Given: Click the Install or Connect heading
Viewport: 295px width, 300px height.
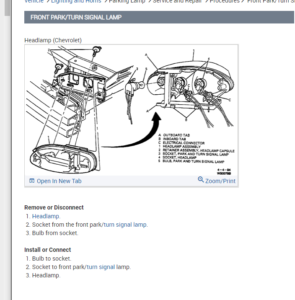Looking at the screenshot, I should tap(48, 250).
